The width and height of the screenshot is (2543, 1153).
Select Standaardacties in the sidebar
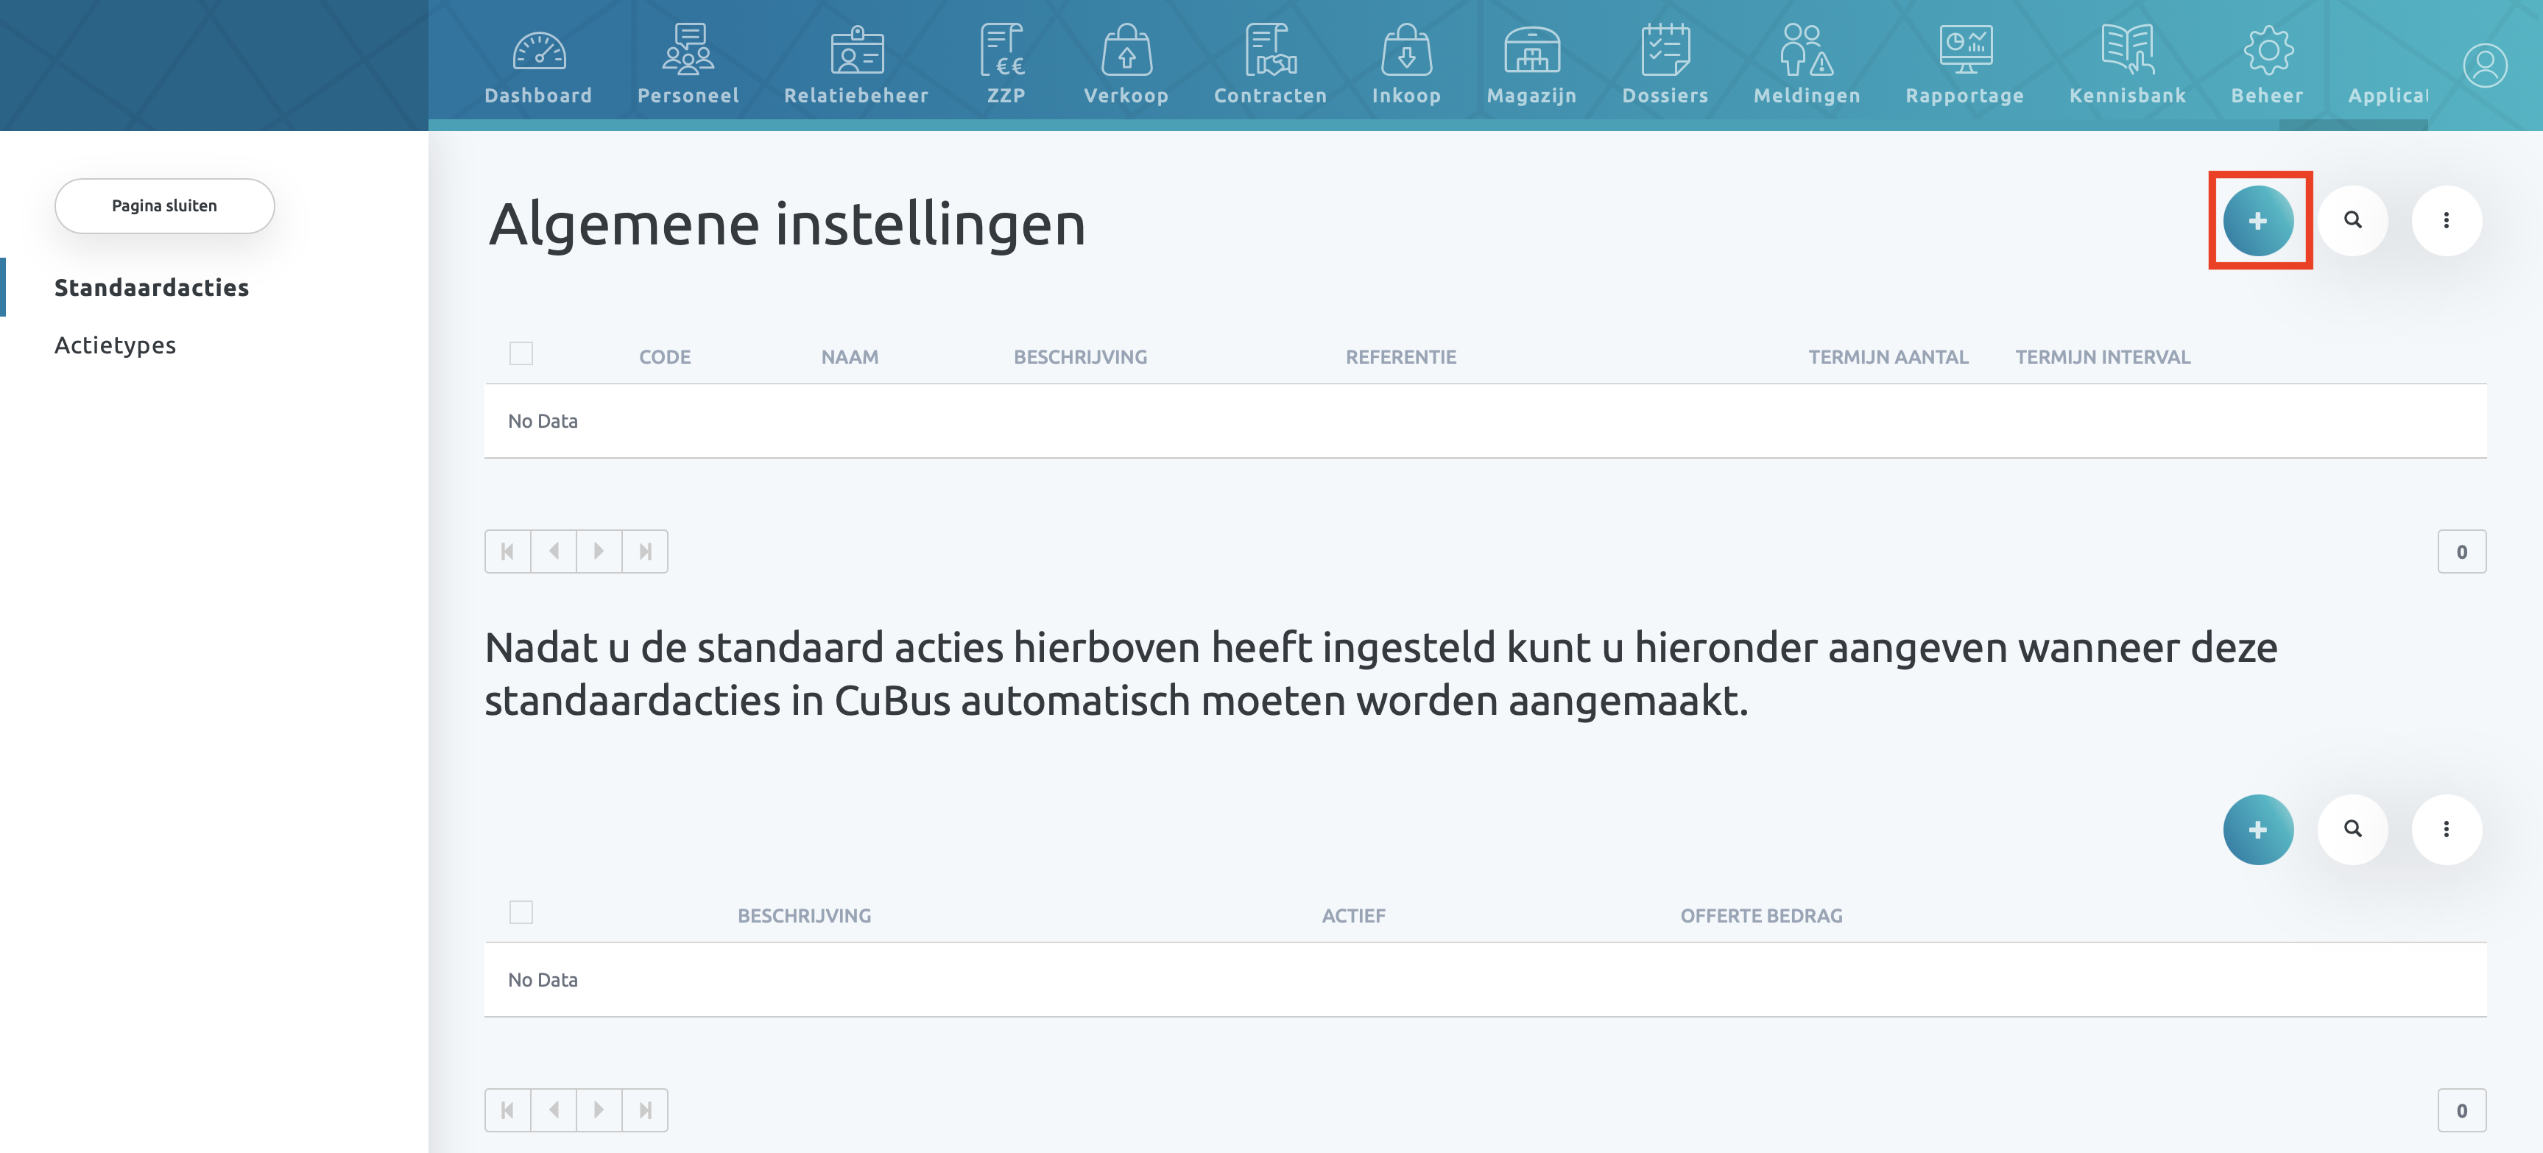pos(151,287)
